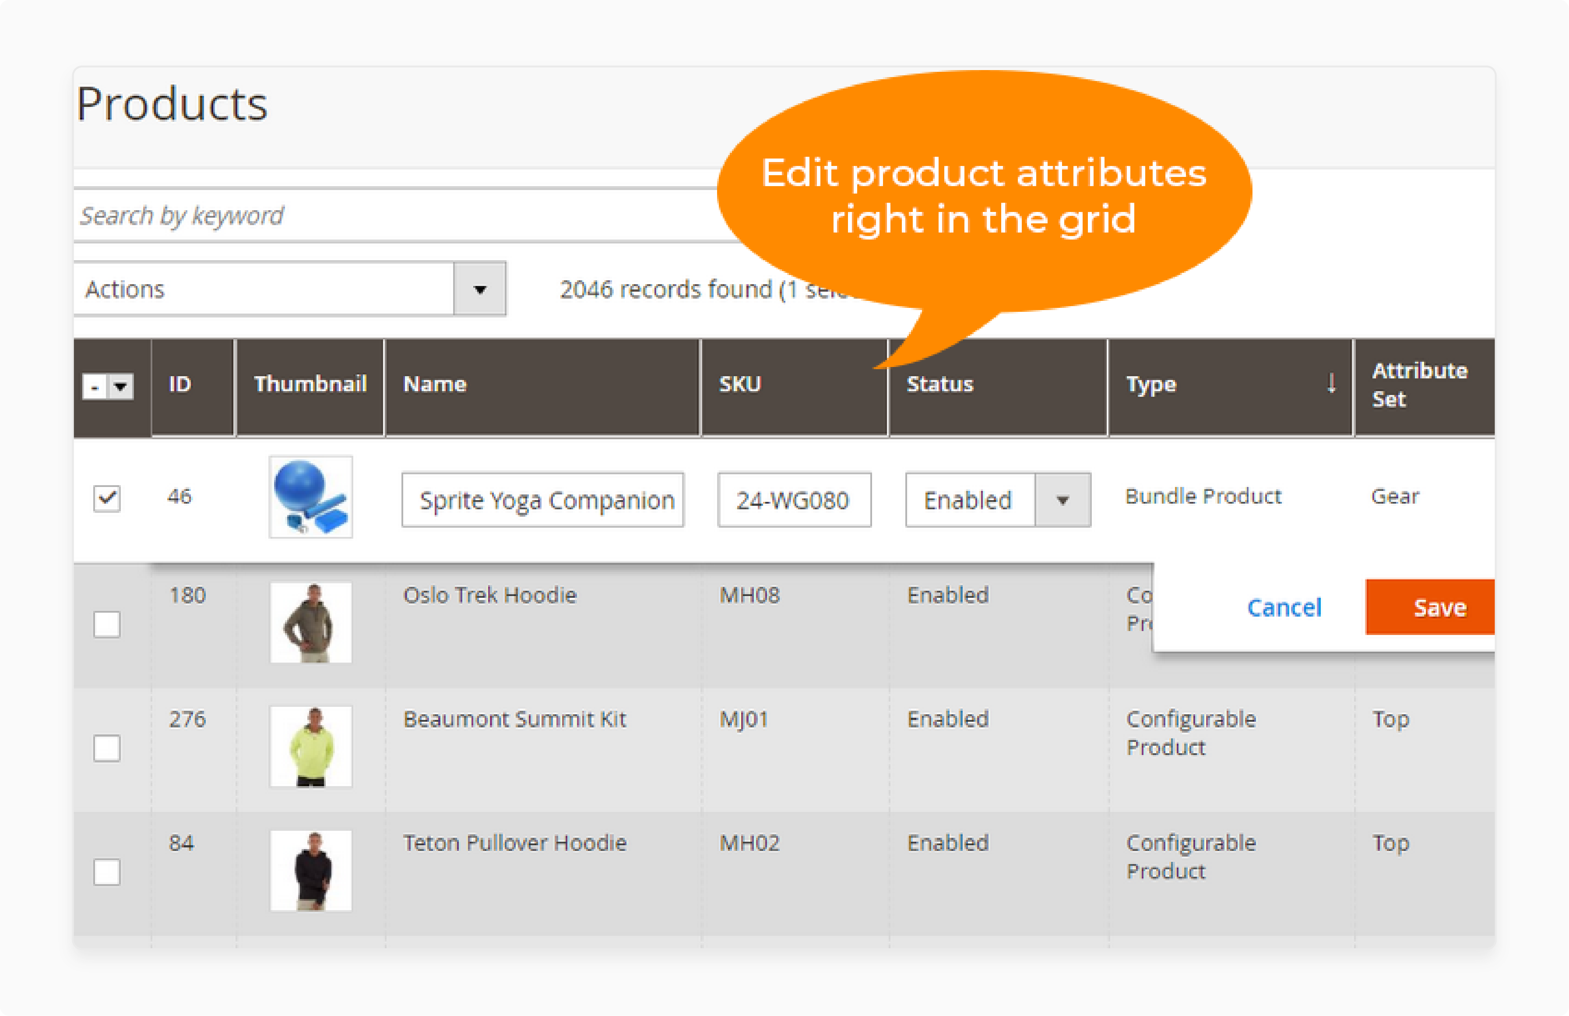Click the Teton Pullover Hoodie name
The width and height of the screenshot is (1569, 1016).
pyautogui.click(x=515, y=843)
